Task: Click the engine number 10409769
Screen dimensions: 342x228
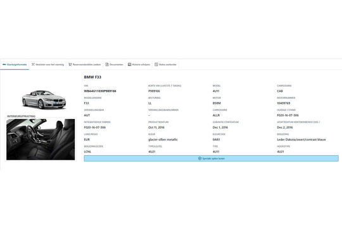Action: [284, 103]
